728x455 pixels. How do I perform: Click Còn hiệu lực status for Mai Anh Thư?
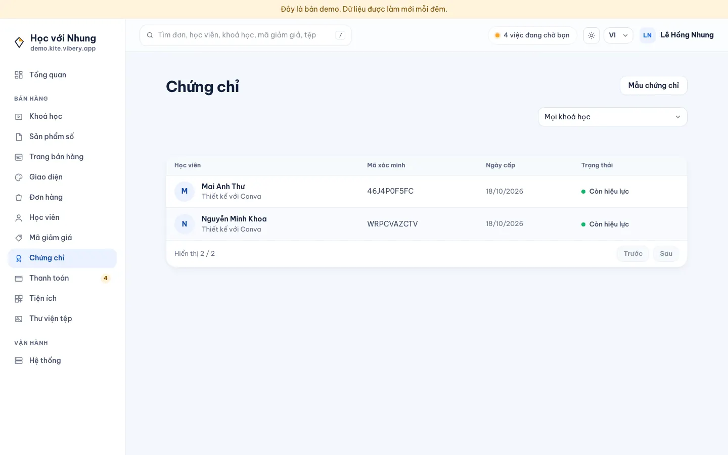coord(605,191)
